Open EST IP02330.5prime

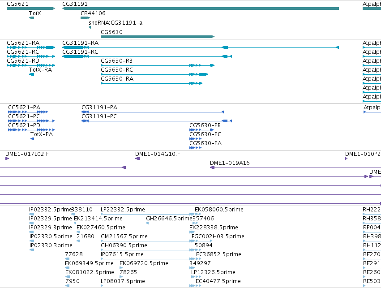pos(51,236)
